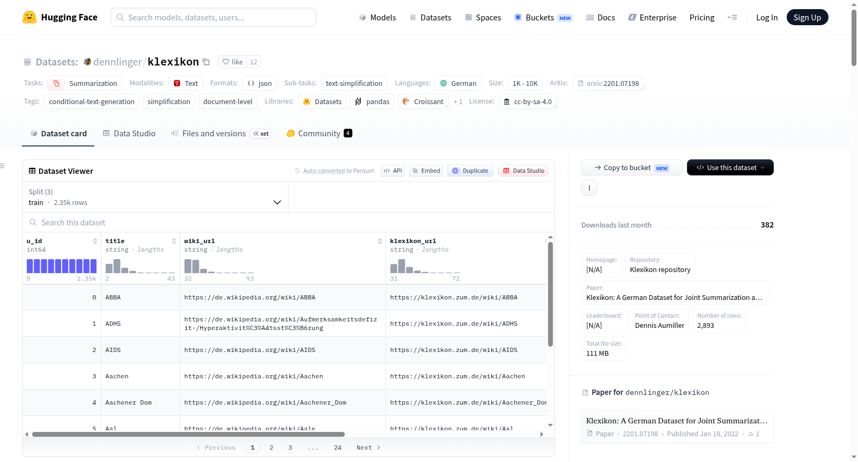Open the Use this dataset dropdown
858x462 pixels.
click(x=730, y=167)
